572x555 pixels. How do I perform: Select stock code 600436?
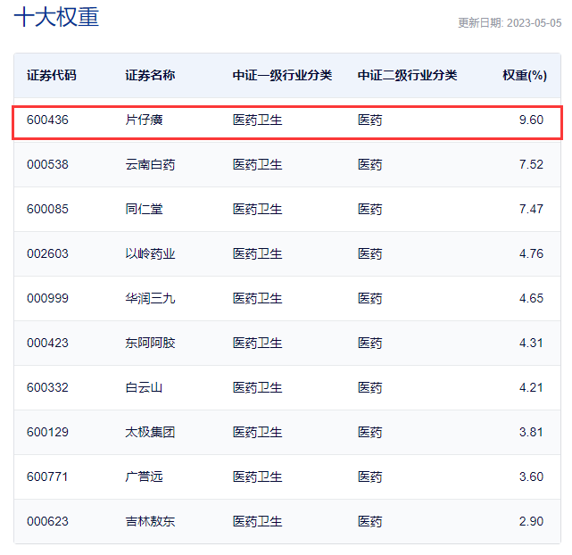[x=47, y=120]
